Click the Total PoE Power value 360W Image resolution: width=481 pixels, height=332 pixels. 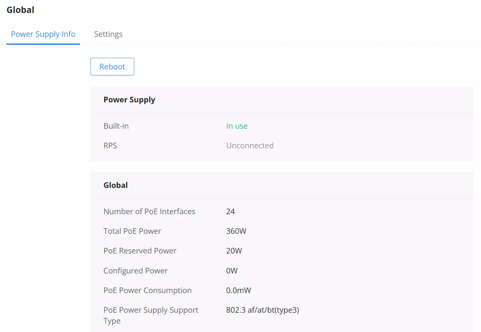click(x=236, y=231)
